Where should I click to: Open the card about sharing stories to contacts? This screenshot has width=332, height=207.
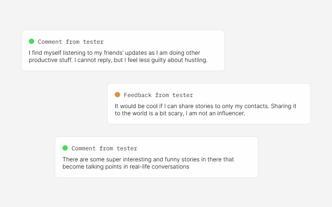click(209, 104)
